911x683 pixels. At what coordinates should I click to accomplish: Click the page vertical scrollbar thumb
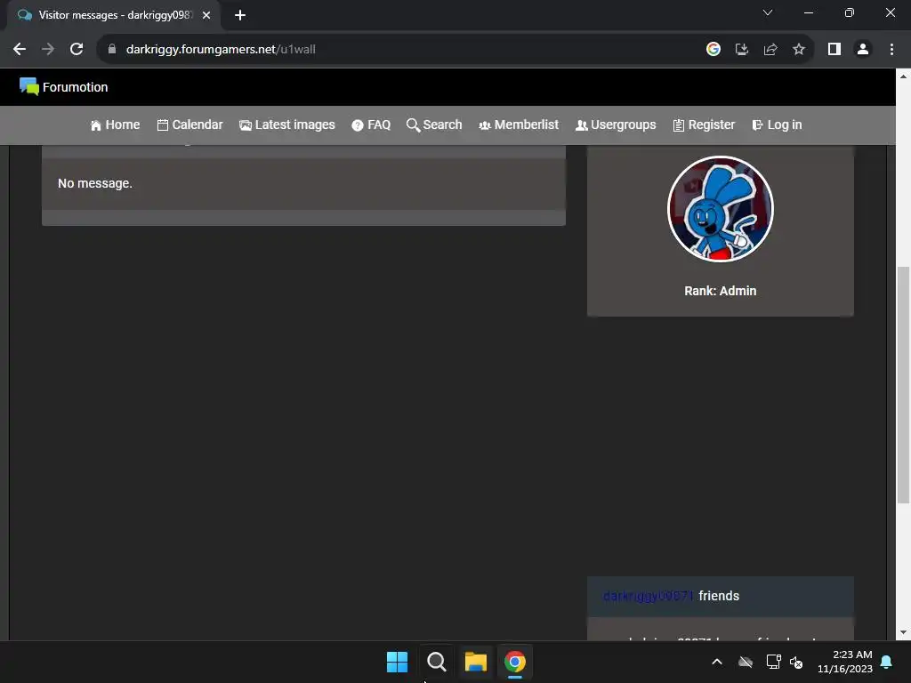coord(904,384)
